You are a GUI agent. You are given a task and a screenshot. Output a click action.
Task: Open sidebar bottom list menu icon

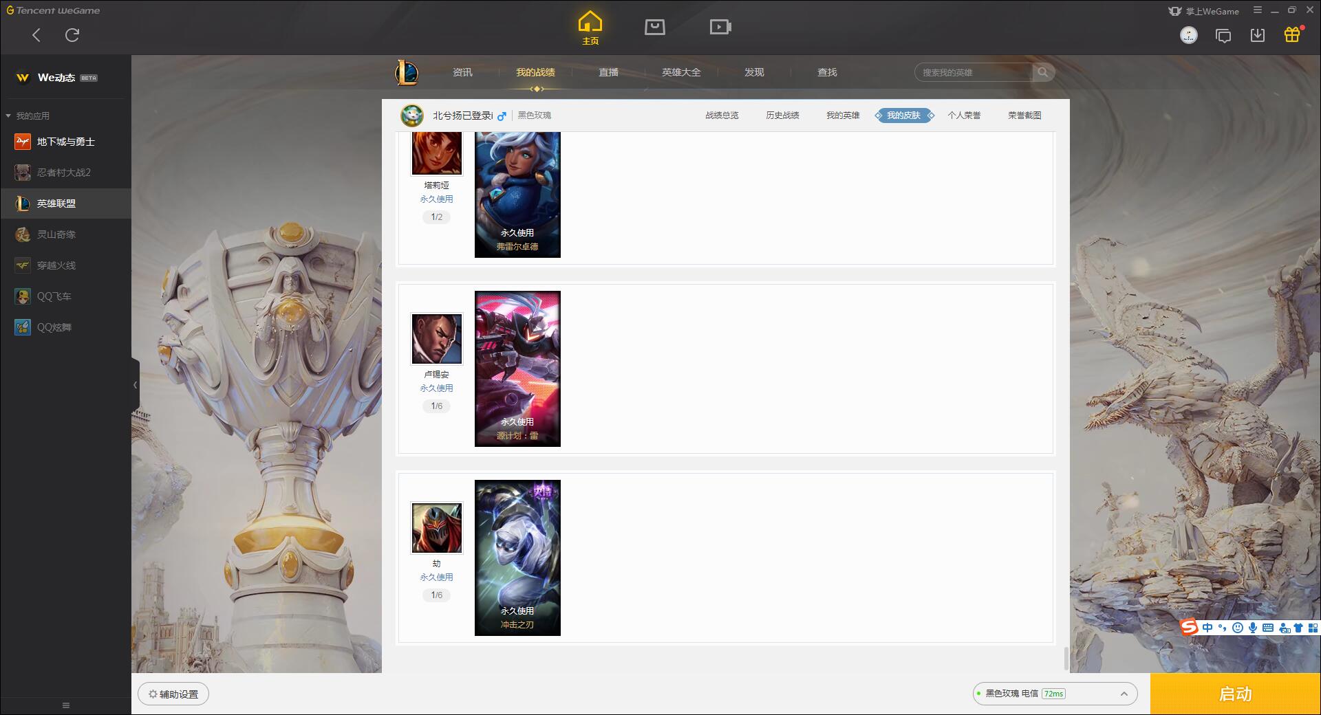click(x=66, y=705)
